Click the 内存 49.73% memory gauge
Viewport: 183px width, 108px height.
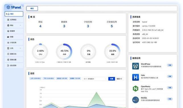(64, 52)
